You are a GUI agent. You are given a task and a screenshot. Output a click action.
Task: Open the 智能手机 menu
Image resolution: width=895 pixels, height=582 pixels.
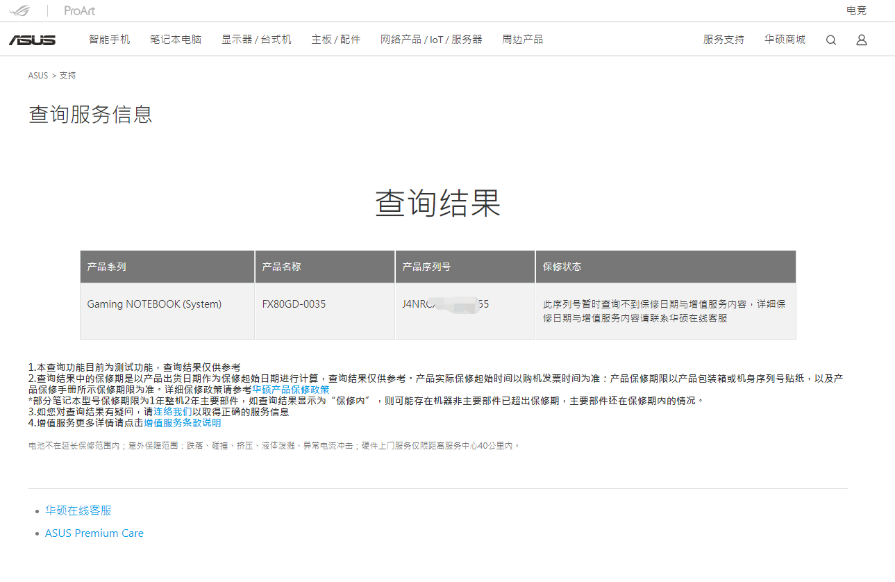(109, 40)
